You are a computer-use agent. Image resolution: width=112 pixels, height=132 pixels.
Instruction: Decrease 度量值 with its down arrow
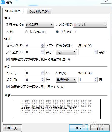point(96,53)
